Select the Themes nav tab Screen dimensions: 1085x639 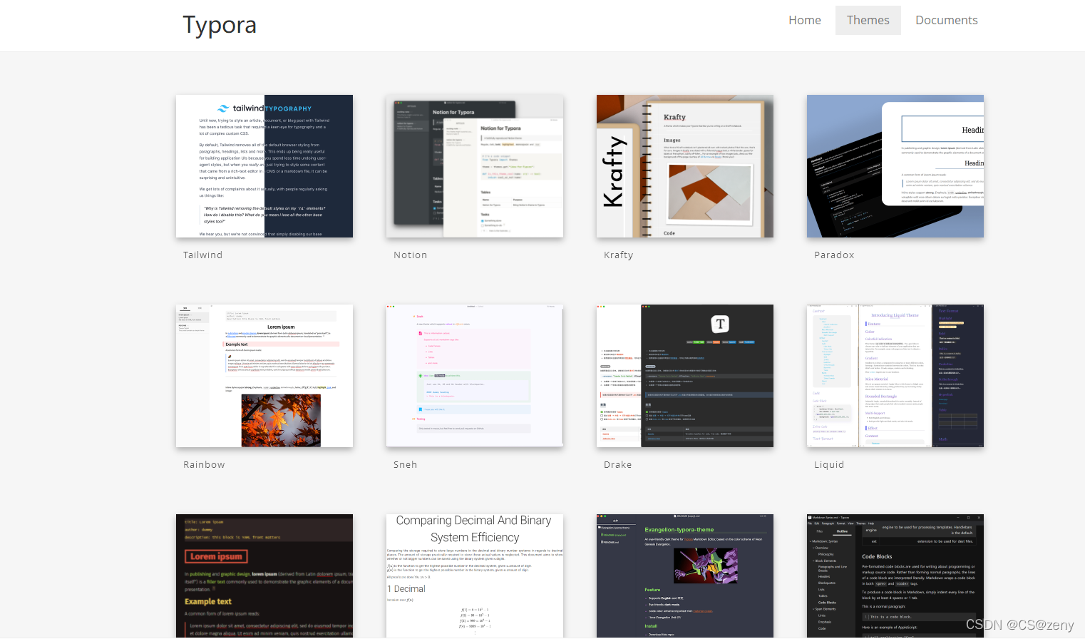click(x=868, y=20)
